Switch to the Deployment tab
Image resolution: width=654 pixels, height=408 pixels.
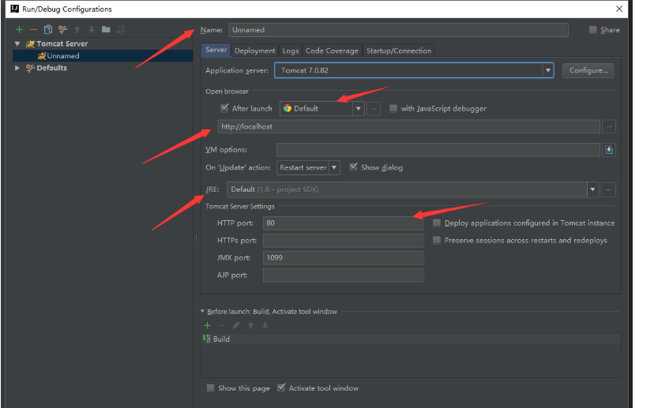click(x=255, y=51)
